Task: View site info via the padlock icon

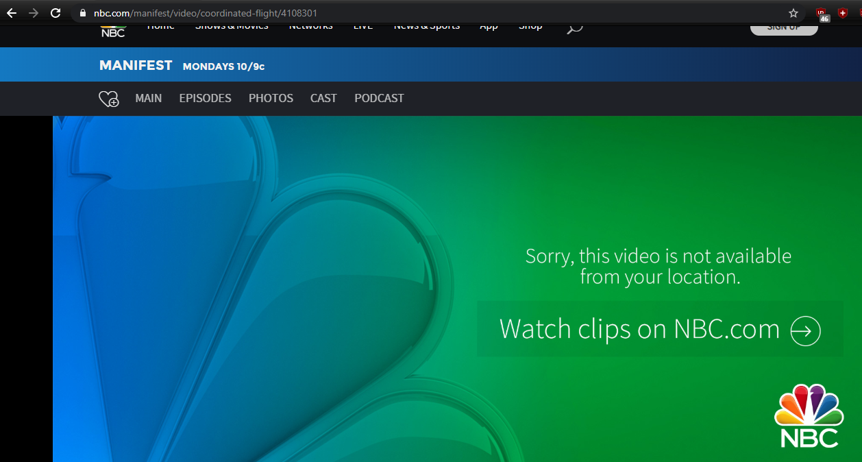Action: click(83, 13)
